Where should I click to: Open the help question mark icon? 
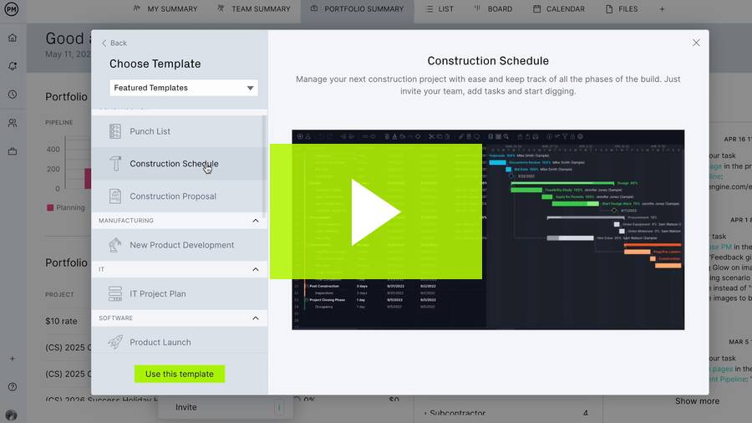13,387
